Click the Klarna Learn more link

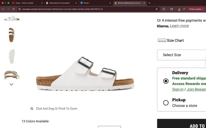[179, 26]
